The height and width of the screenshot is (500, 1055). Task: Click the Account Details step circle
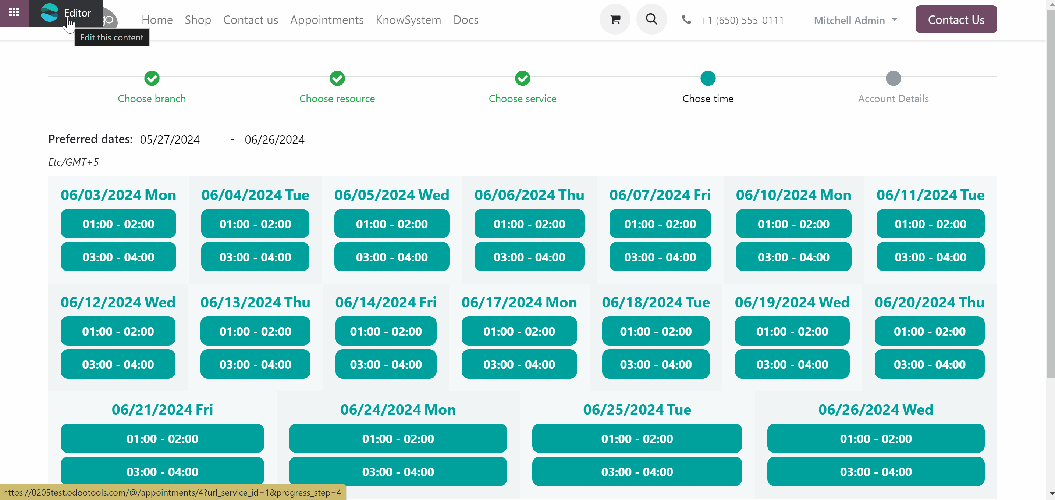click(x=893, y=78)
